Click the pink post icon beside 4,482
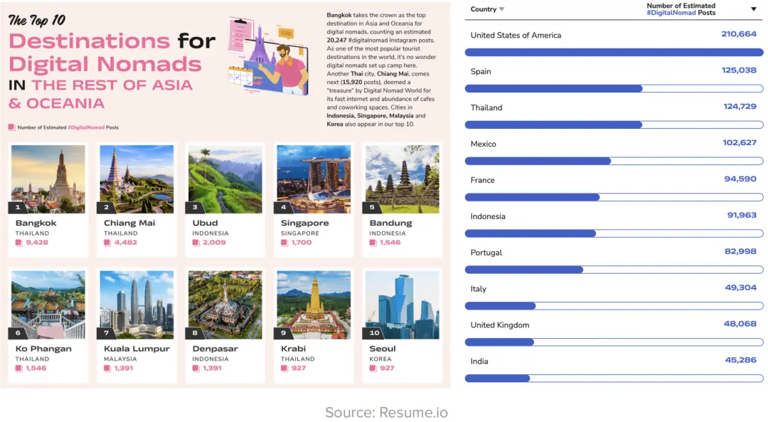Viewport: 768px width, 422px height. [108, 243]
